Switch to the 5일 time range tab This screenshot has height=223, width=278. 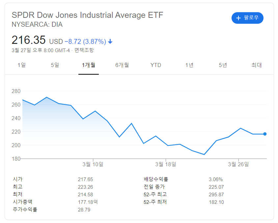55,65
